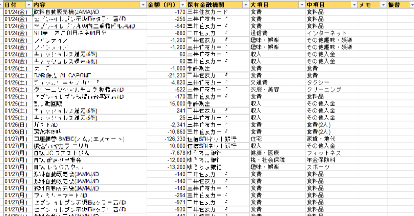Select the 通信費 category cell
Viewport: 414px width, 216px height.
[278, 33]
